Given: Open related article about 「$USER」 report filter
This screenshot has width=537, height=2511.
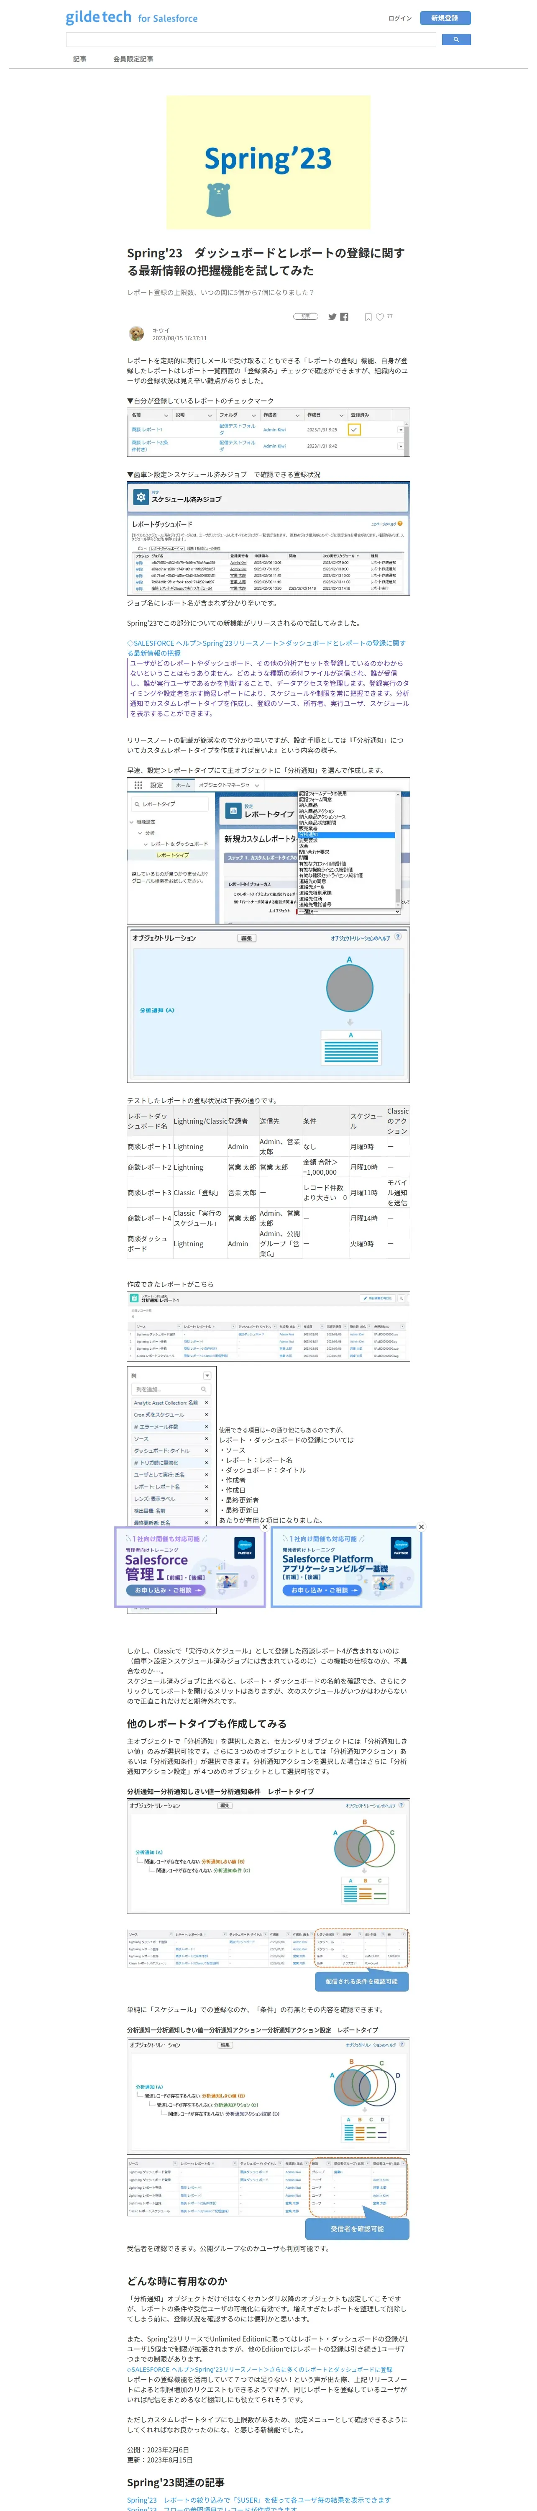Looking at the screenshot, I should [258, 2499].
